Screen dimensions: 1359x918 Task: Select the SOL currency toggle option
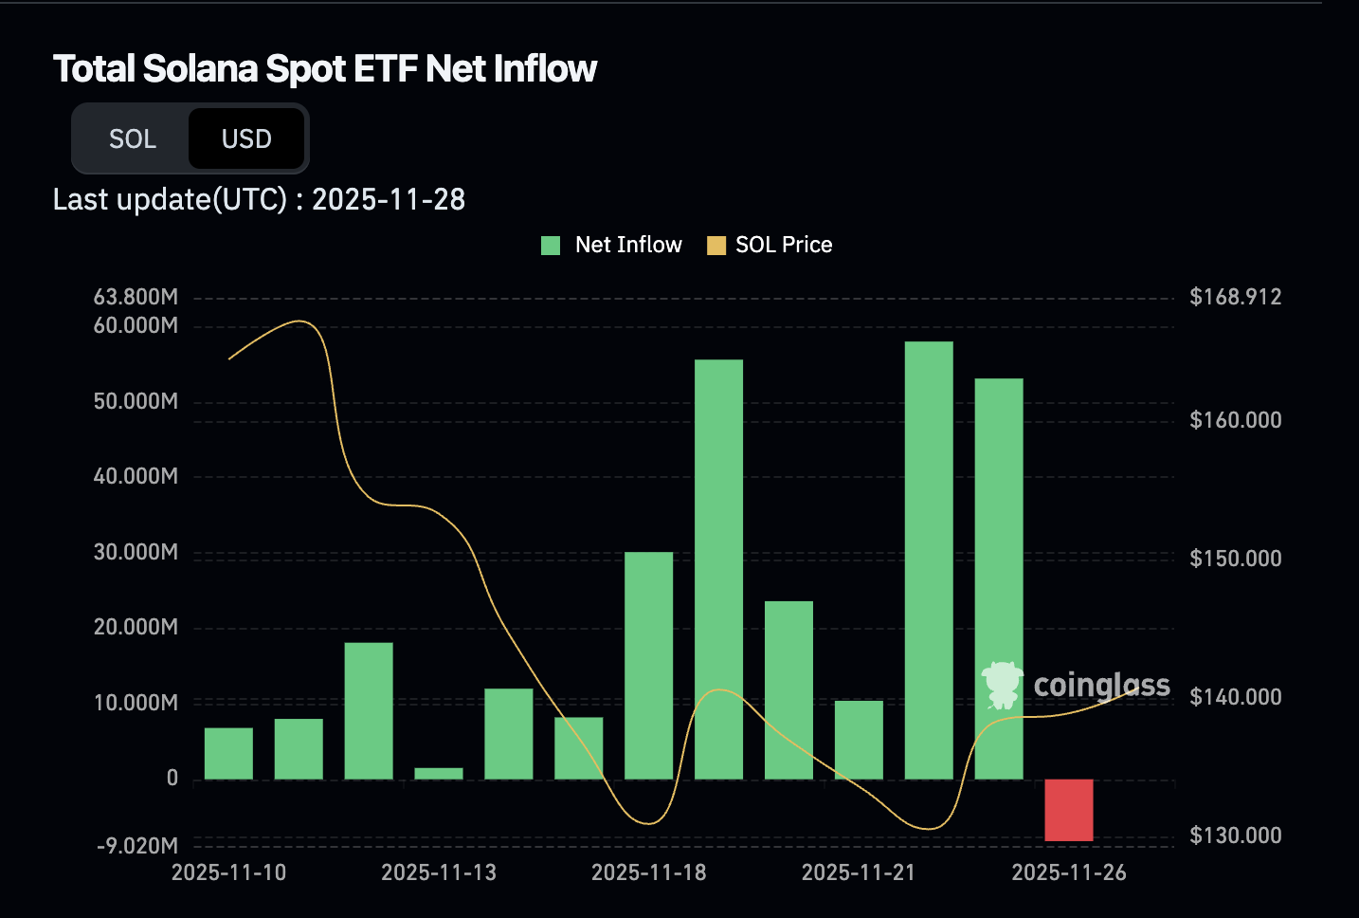133,138
